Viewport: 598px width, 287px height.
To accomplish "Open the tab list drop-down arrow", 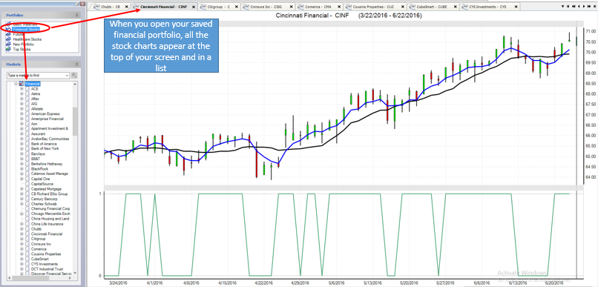I will coord(563,7).
